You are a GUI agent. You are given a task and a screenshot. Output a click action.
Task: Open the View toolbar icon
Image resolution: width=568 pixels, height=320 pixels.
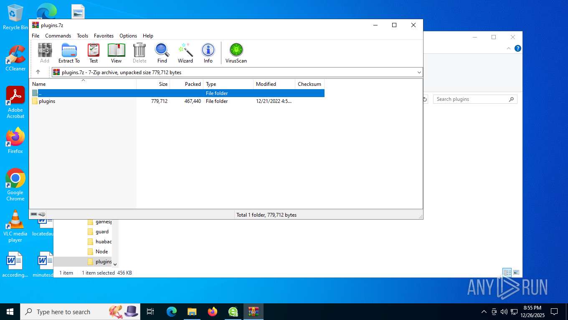tap(116, 53)
